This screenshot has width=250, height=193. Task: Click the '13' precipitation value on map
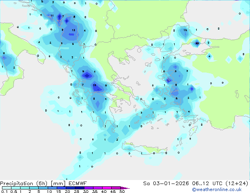click(73, 30)
